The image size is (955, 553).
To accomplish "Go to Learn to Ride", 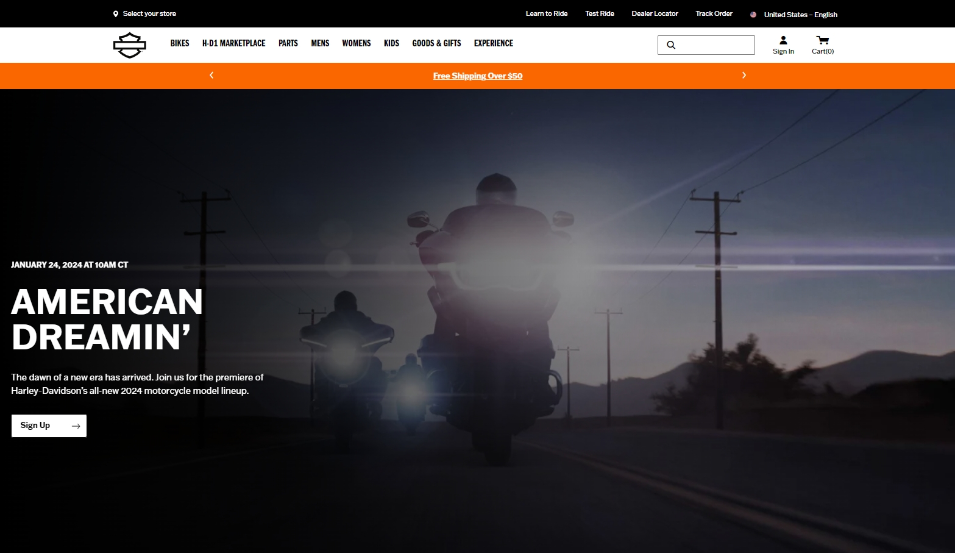I will (547, 13).
